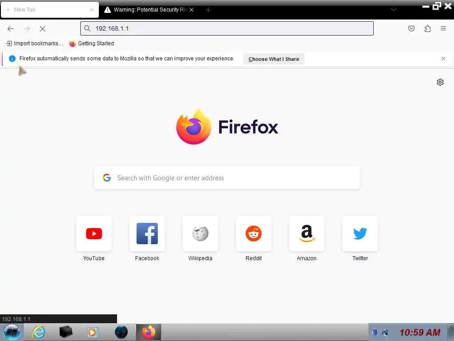
Task: Open Import bookmarks from the bookmarks toolbar
Action: [35, 44]
